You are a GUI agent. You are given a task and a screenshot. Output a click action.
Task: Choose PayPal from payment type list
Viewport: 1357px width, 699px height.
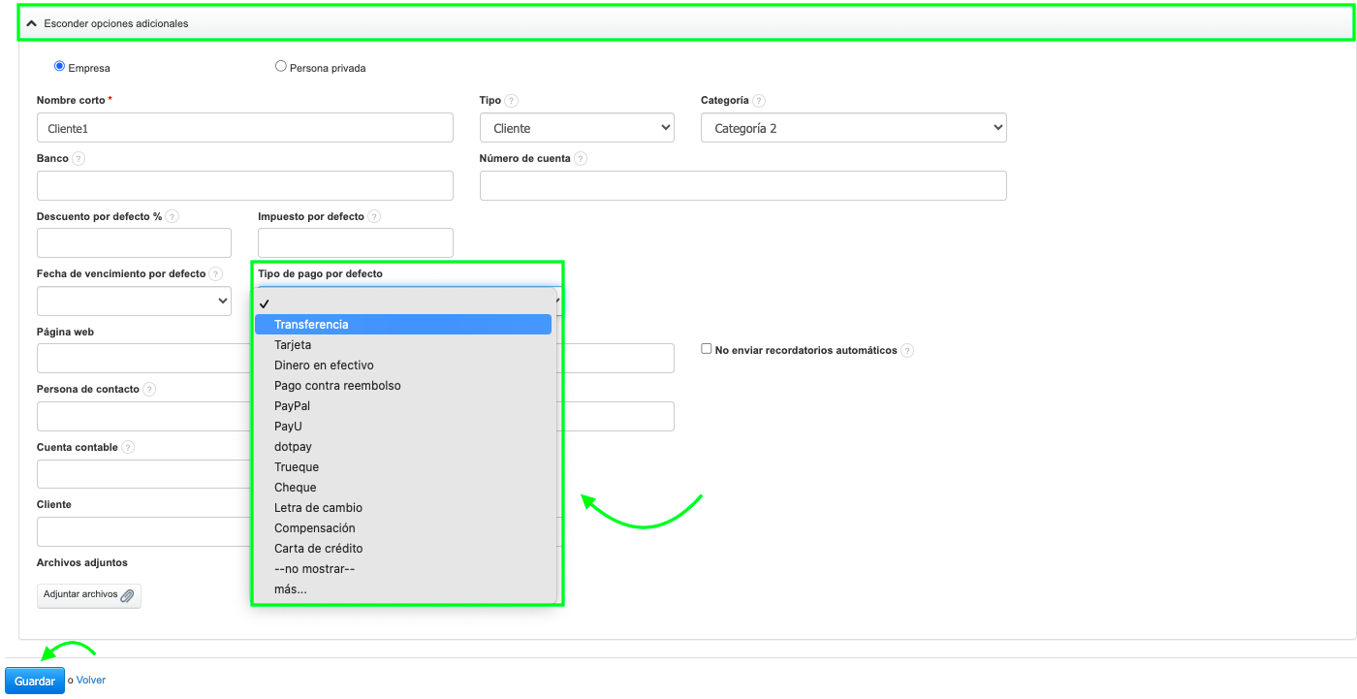[292, 406]
